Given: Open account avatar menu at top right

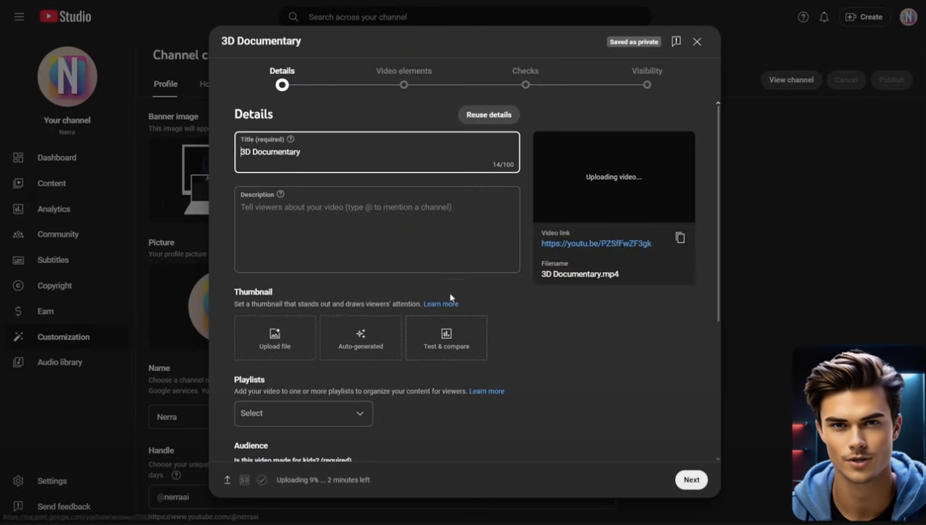Looking at the screenshot, I should tap(908, 17).
